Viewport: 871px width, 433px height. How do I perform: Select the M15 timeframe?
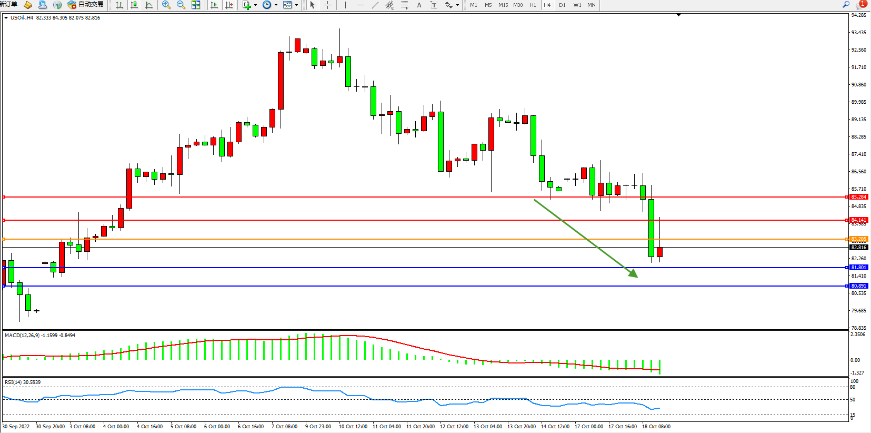(503, 5)
